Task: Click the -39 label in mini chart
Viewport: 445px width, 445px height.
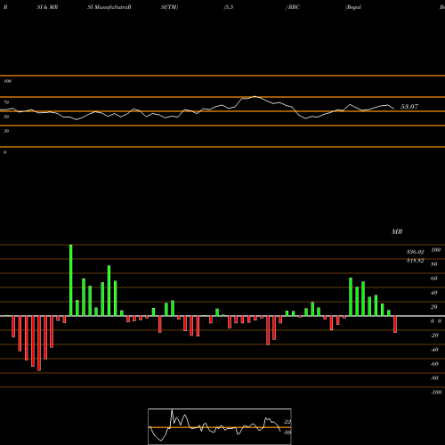Action: click(x=287, y=433)
